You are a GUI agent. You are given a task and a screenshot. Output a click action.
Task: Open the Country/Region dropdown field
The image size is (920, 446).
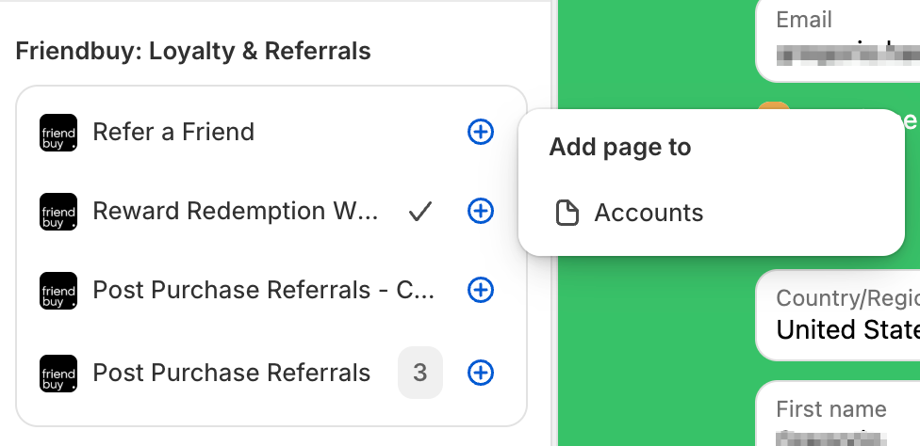(x=838, y=315)
